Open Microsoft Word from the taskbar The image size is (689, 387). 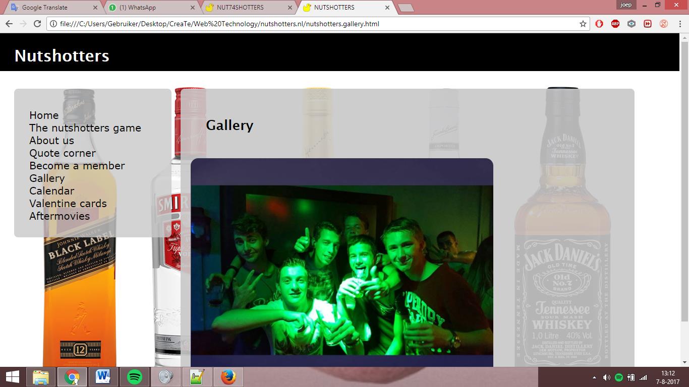pos(103,377)
